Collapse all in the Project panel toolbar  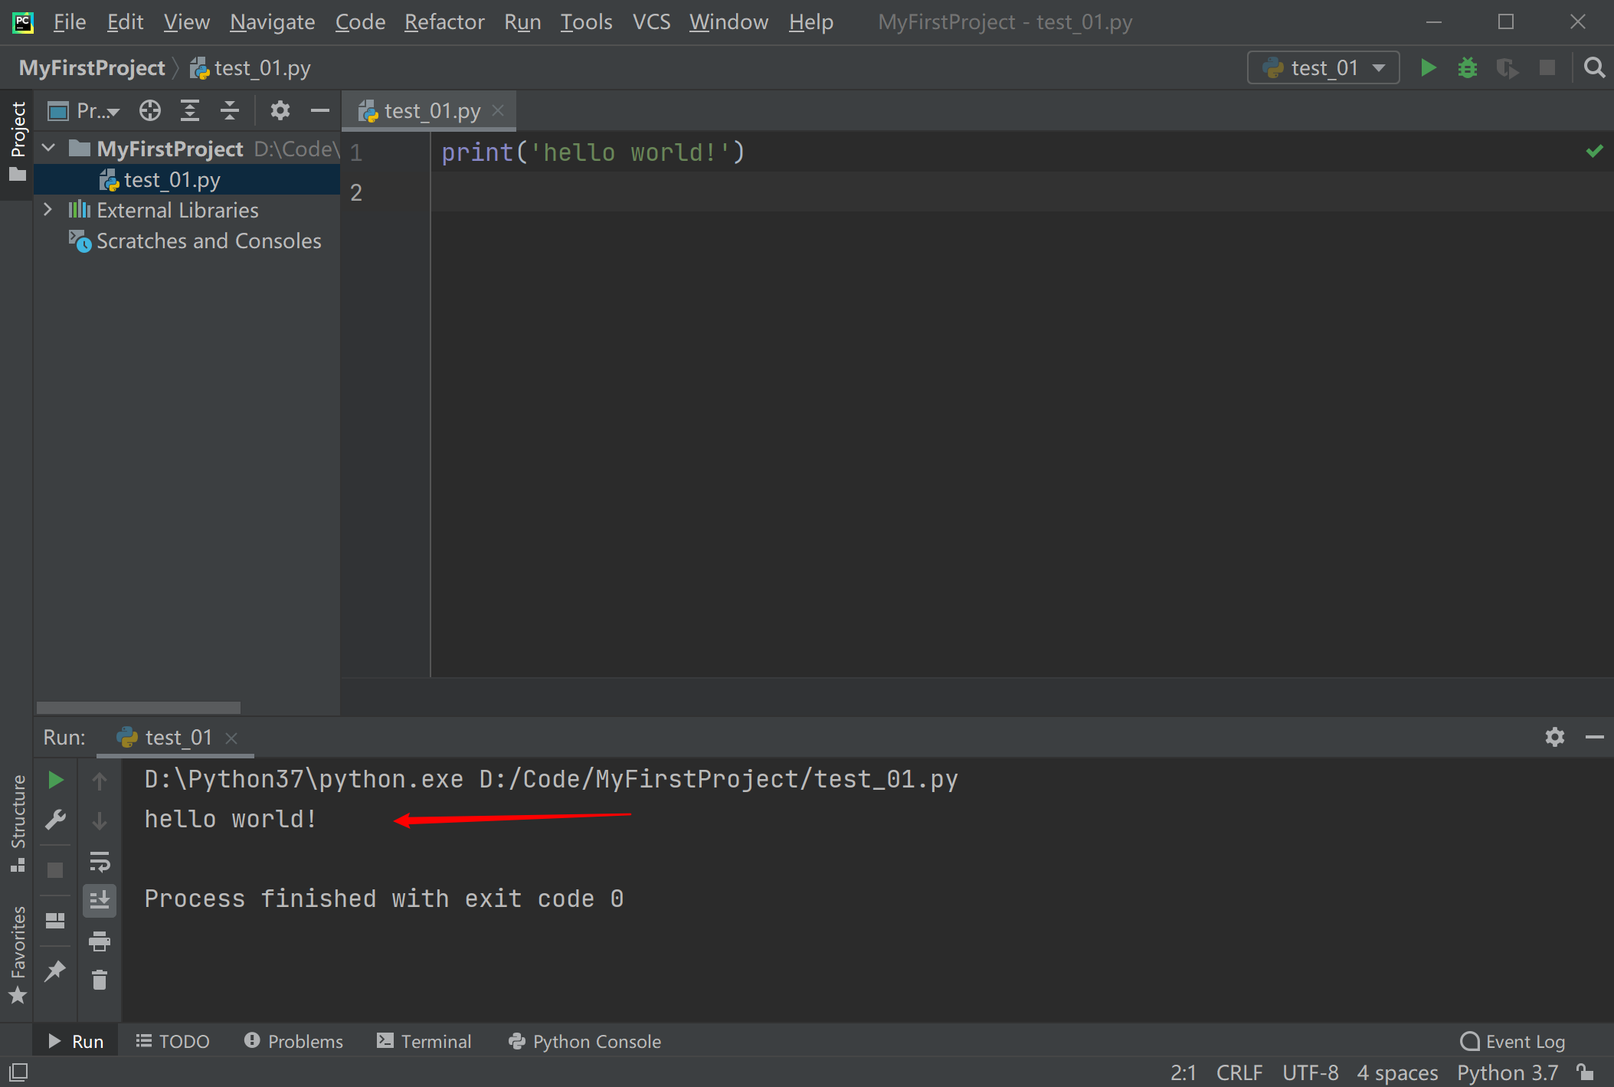229,111
